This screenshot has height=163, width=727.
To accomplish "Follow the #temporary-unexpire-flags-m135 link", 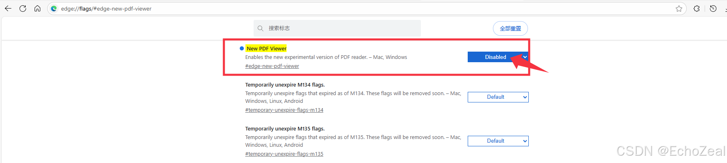I will coord(284,154).
